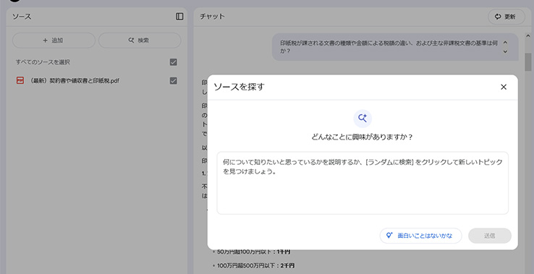Click the chat panel scrollbar thumb
The image size is (534, 274).
(x=528, y=61)
